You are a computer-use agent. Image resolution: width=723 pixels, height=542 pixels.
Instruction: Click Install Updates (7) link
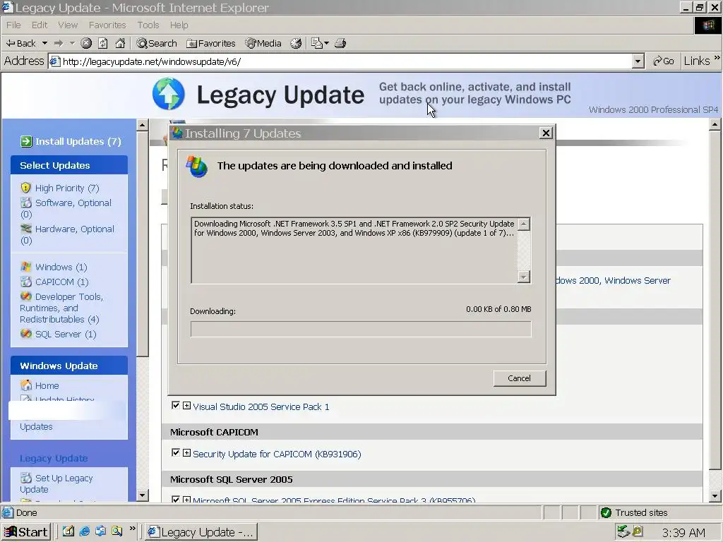pyautogui.click(x=78, y=141)
